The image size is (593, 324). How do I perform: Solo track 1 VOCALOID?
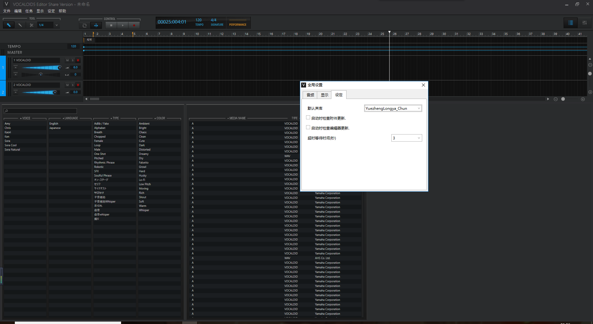tap(73, 60)
